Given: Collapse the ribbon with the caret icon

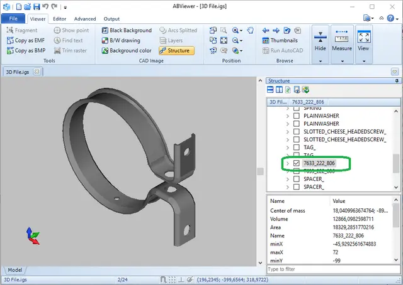Looking at the screenshot, I should click(382, 18).
